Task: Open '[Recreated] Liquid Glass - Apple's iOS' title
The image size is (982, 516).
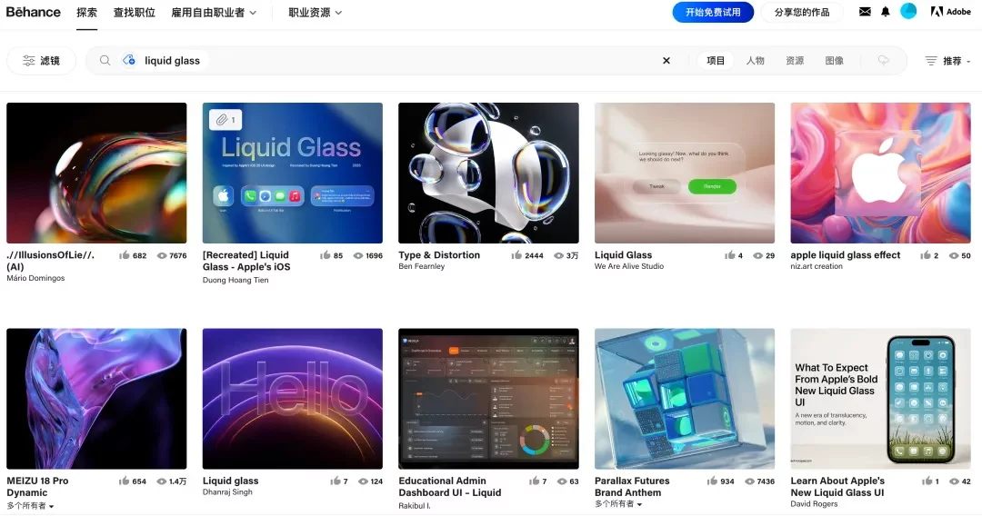Action: tap(246, 261)
